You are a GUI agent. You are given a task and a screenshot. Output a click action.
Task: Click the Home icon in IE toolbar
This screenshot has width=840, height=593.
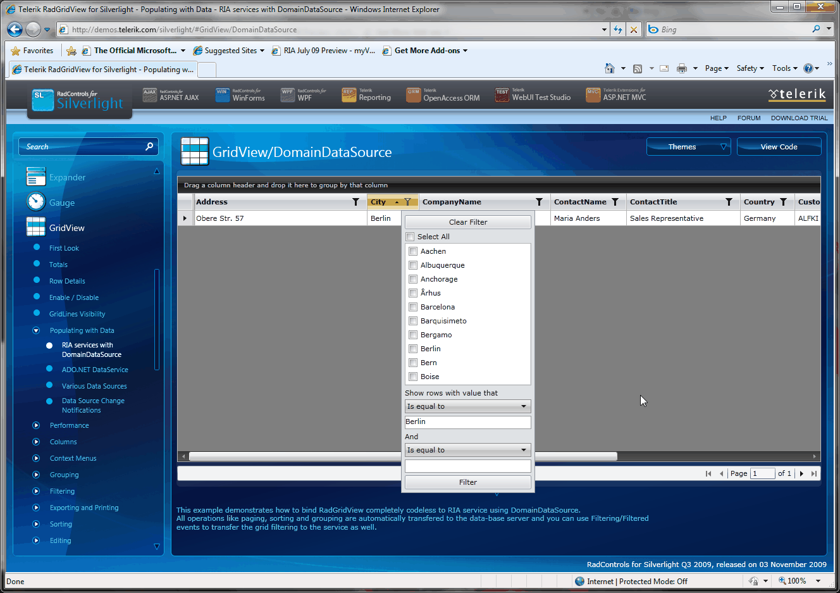(610, 68)
